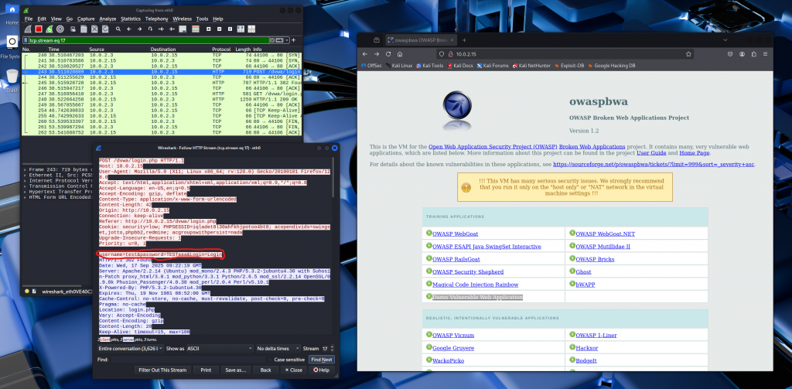This screenshot has height=389, width=792.
Task: Jump to last packet icon
Action: pyautogui.click(x=172, y=29)
